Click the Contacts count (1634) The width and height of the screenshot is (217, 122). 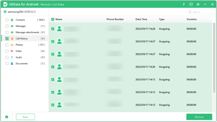tap(41, 20)
